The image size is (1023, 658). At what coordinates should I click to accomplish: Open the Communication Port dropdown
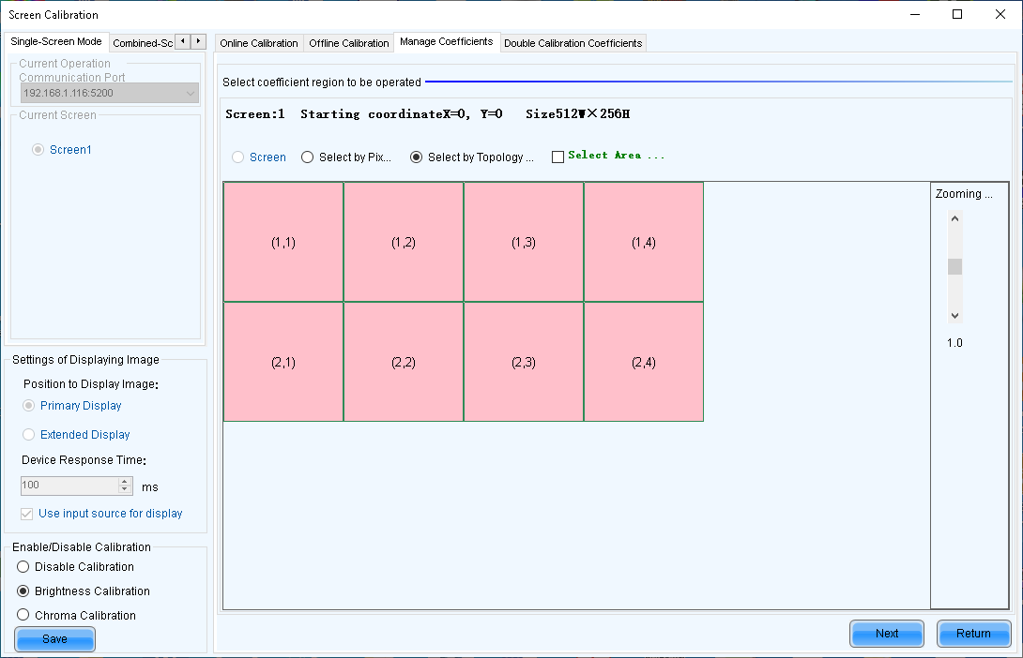click(191, 93)
